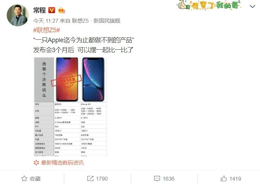Click the flower icon beside 最新精选数码资讯
Screen dimensions: 260x187
[x=36, y=163]
